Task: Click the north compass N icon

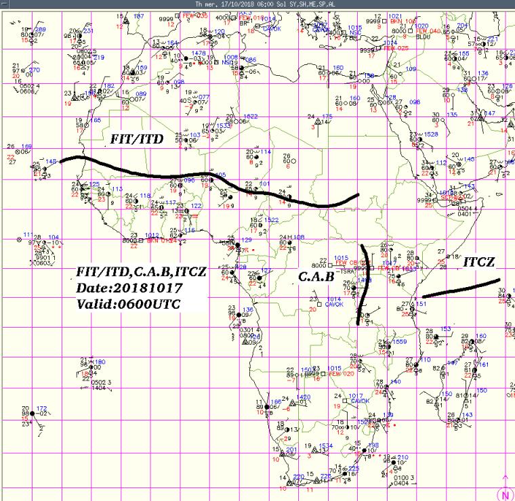Action: [505, 494]
